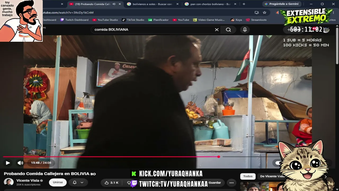Open Streamloots bookmark

pyautogui.click(x=256, y=20)
